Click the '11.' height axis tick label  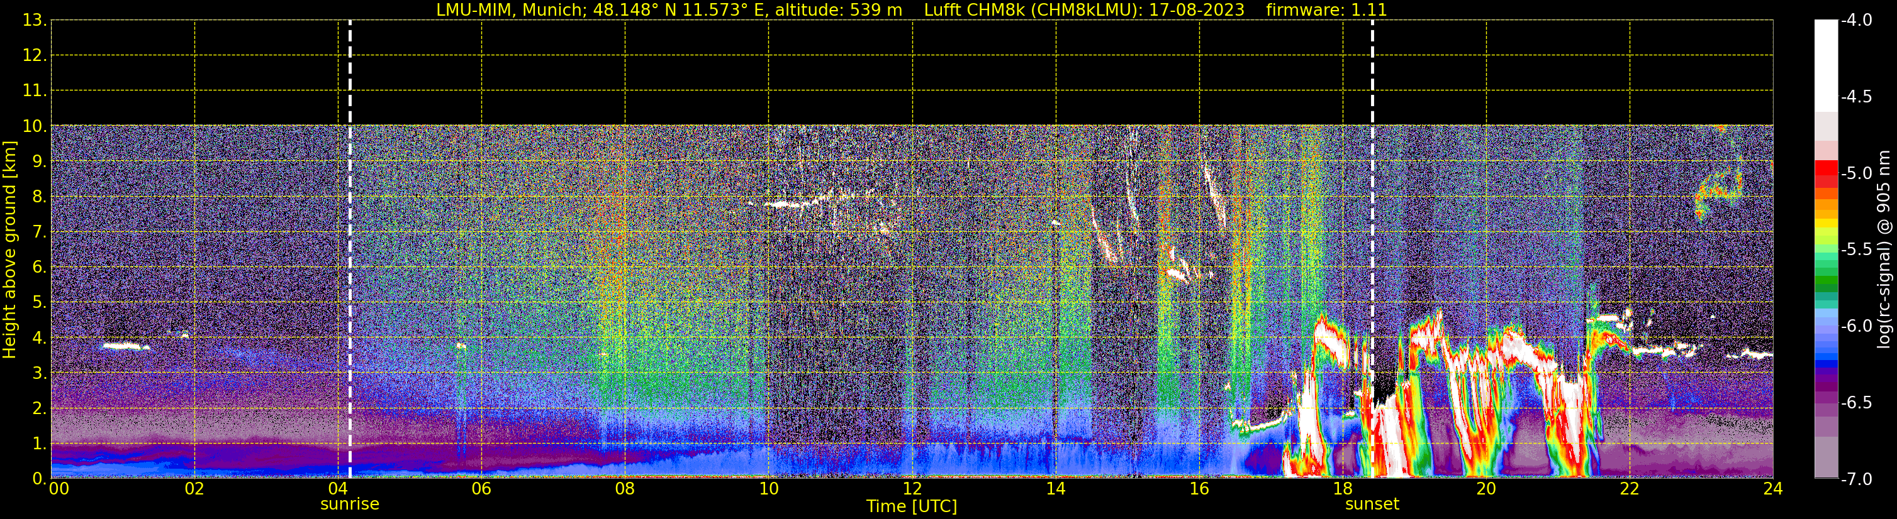pos(35,91)
